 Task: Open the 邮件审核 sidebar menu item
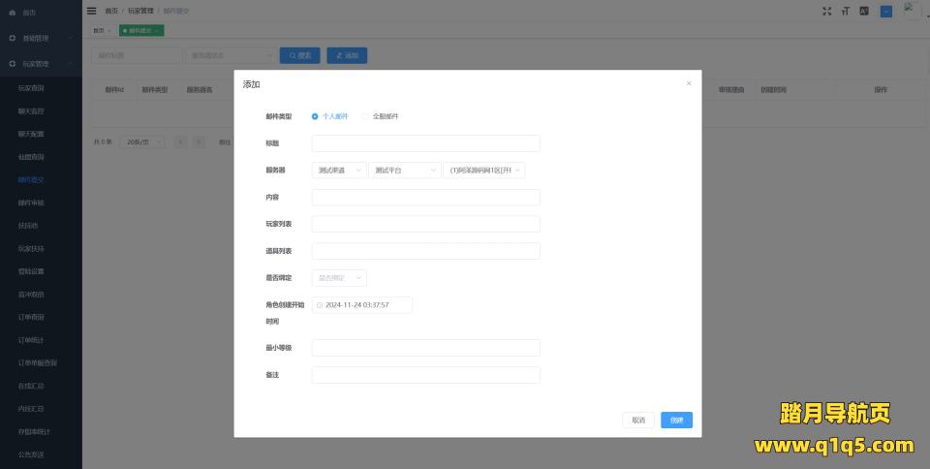(x=31, y=203)
